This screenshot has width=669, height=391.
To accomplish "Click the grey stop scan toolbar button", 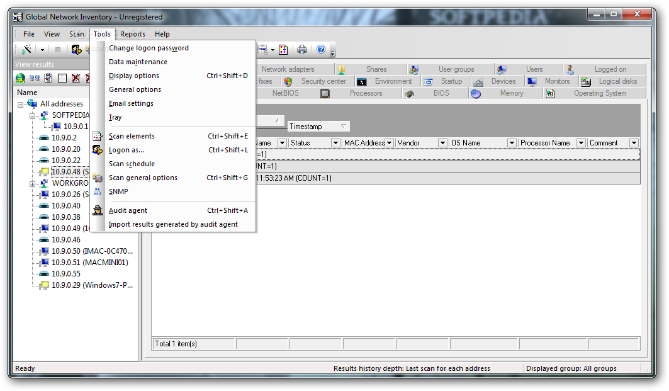I will [x=58, y=50].
